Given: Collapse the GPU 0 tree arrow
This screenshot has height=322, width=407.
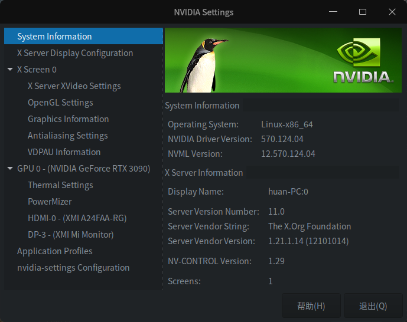Looking at the screenshot, I should tap(10, 169).
